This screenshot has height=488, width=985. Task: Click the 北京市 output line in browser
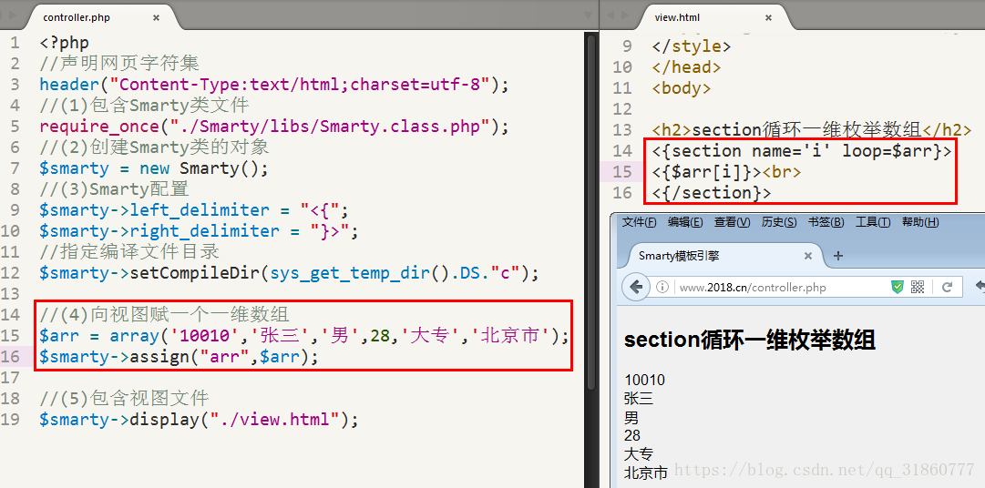click(646, 473)
